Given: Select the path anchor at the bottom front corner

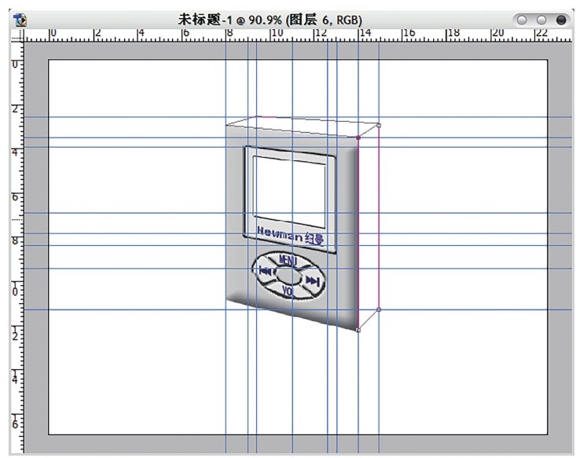Looking at the screenshot, I should (358, 330).
